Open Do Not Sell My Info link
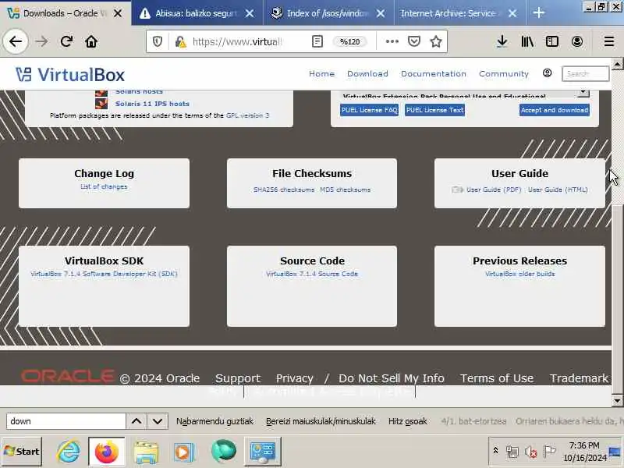Screen dimensions: 624x468 392,378
